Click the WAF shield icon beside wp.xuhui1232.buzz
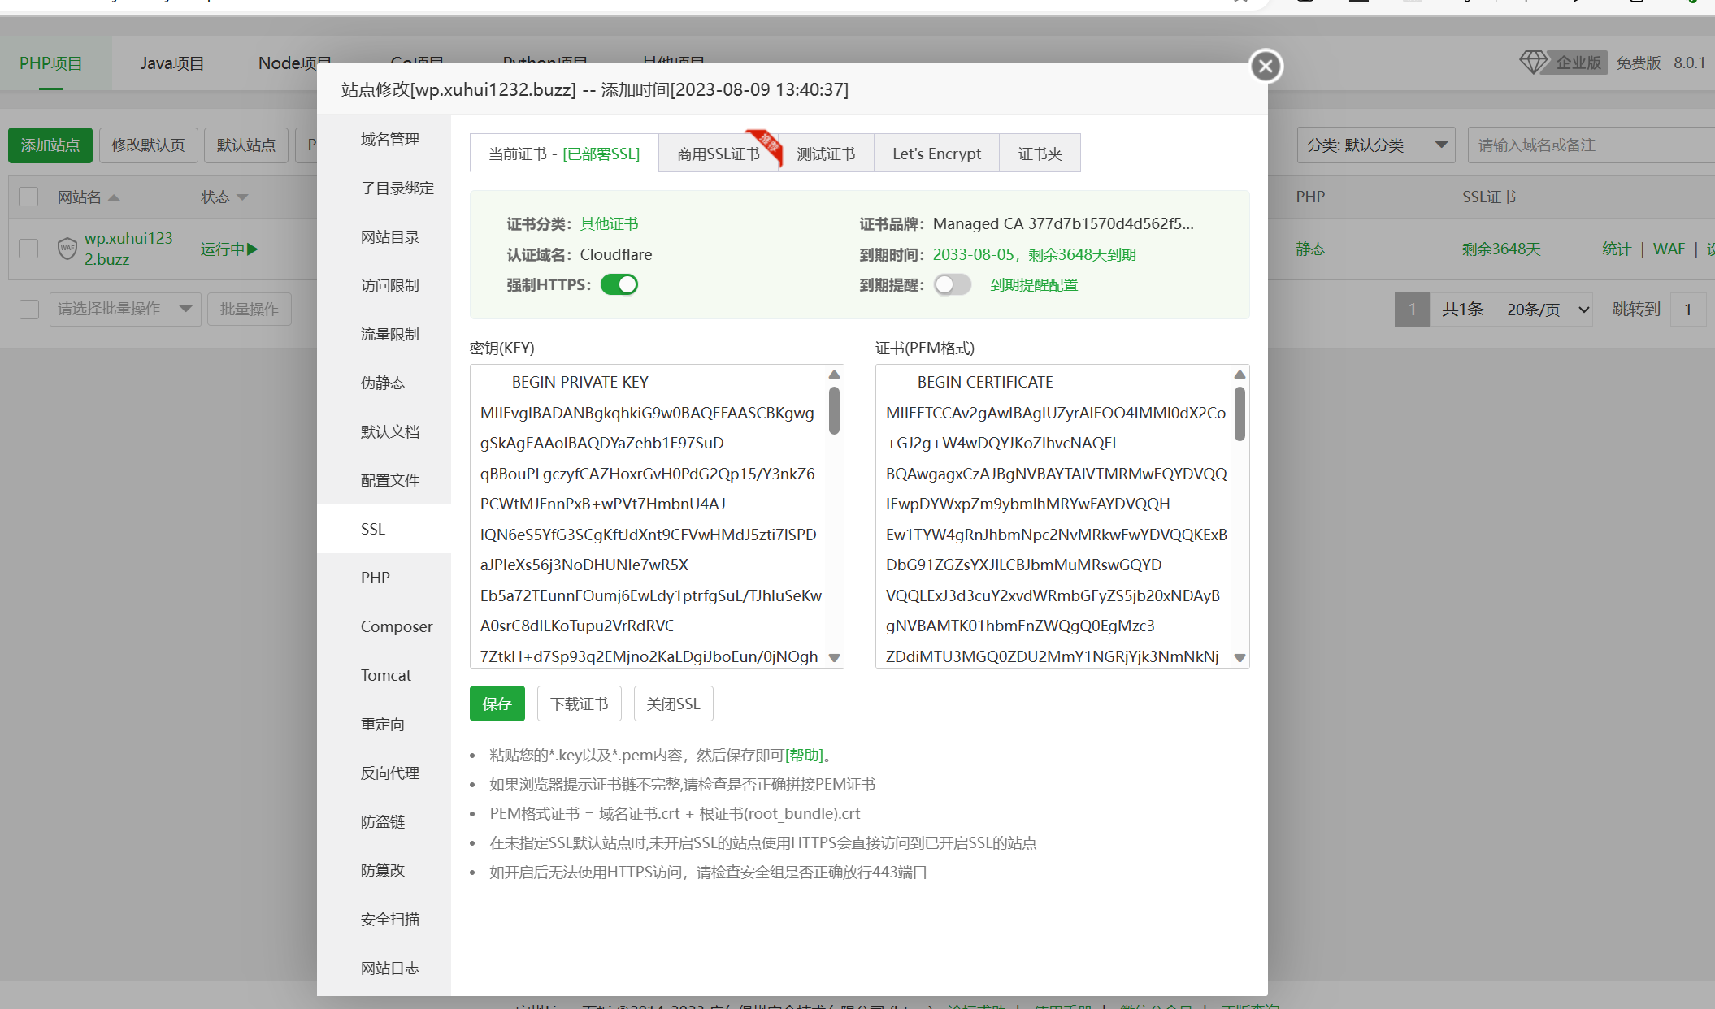Screen dimensions: 1715x1009 coord(67,249)
